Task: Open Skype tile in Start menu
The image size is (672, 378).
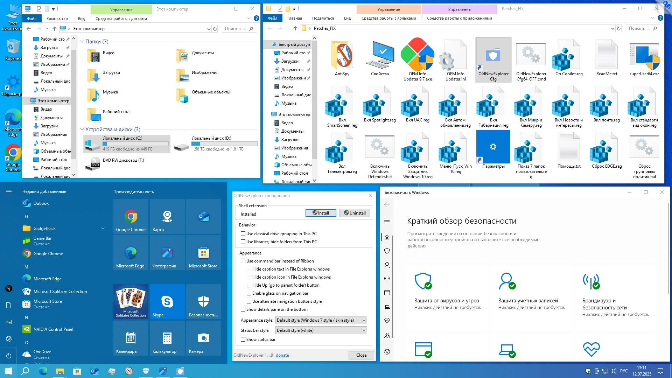Action: (167, 302)
